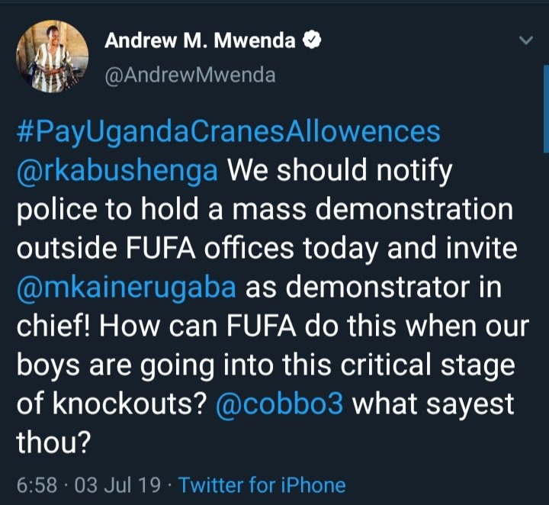The width and height of the screenshot is (549, 505).
Task: Click 'outside FUFA offices today' text
Action: click(x=197, y=249)
